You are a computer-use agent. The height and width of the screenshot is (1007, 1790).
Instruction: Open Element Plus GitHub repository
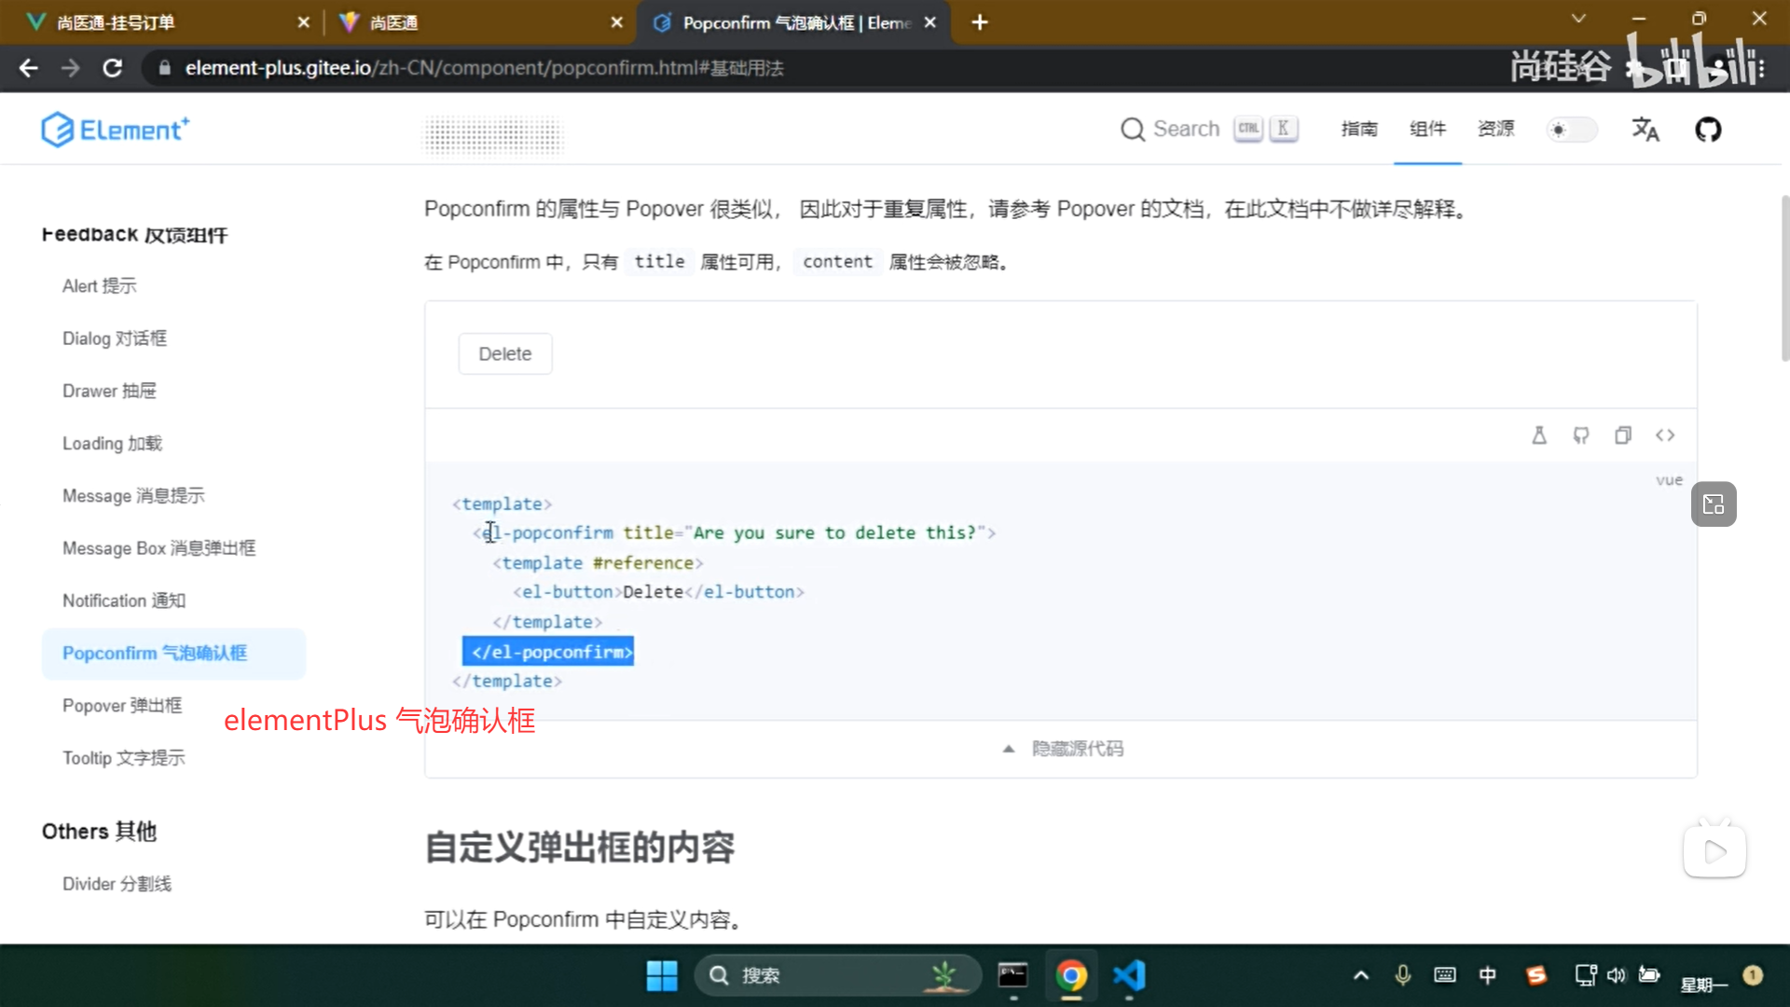[1708, 130]
